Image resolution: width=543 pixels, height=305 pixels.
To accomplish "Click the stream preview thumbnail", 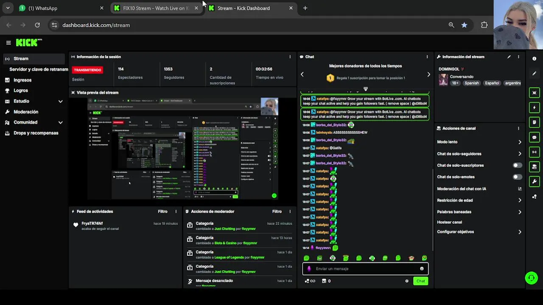I will pos(183,148).
